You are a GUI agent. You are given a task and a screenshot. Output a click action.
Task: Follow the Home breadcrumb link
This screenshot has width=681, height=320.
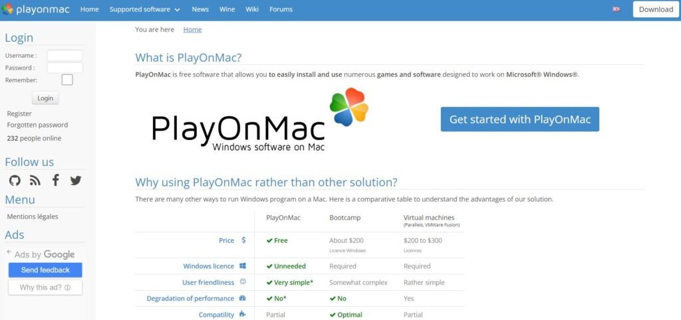tap(192, 29)
